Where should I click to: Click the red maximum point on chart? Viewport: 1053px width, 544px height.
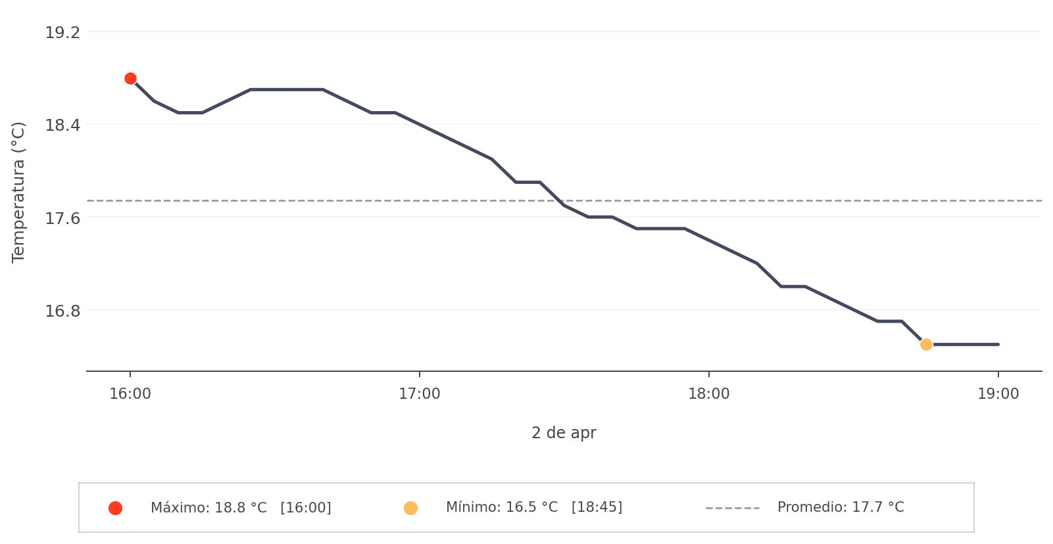pos(130,79)
